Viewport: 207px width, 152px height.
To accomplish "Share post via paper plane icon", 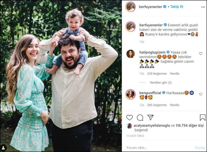I will (x=150, y=117).
